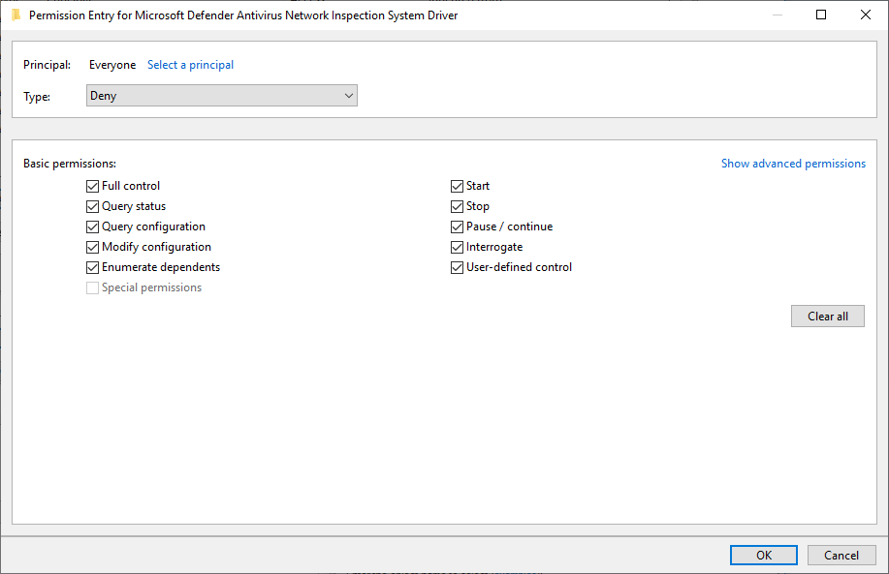Uncheck the Stop permission

(x=457, y=206)
